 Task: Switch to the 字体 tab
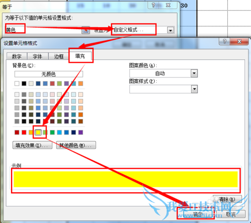click(38, 56)
